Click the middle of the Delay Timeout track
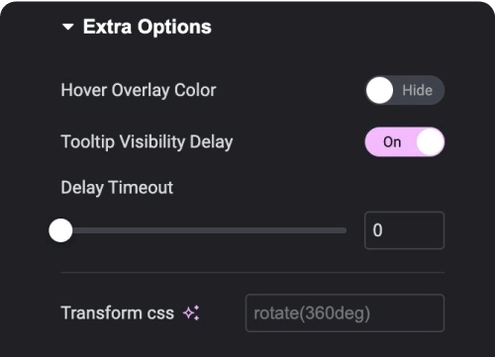 204,230
